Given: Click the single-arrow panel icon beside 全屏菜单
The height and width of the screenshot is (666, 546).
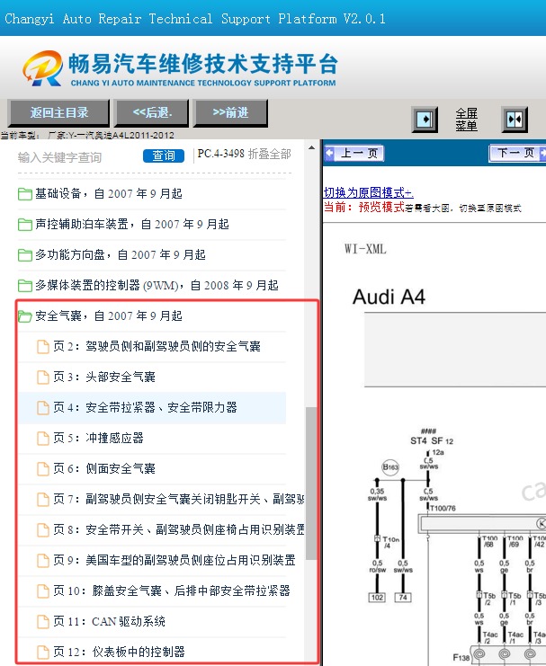Looking at the screenshot, I should (425, 120).
